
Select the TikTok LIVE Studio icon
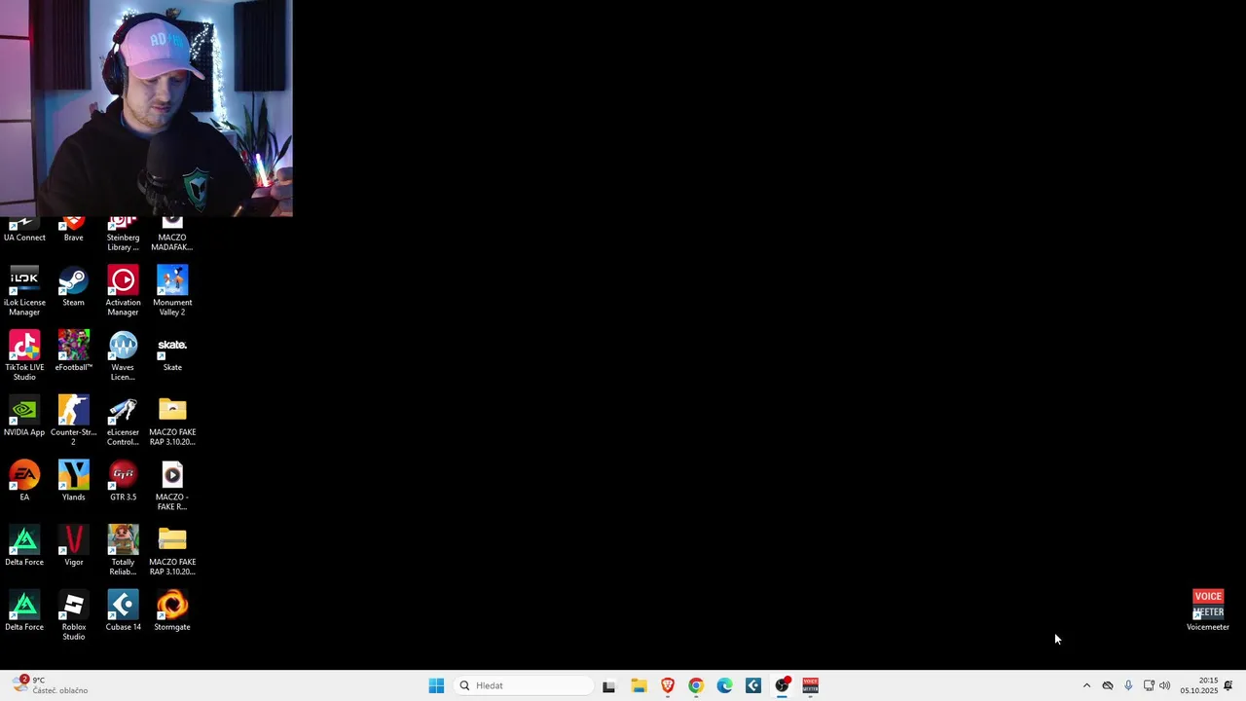[x=24, y=355]
